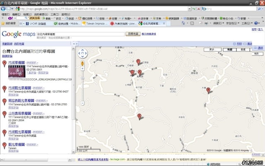Click the Google Maps search input field
The image size is (265, 166).
[x=81, y=34]
